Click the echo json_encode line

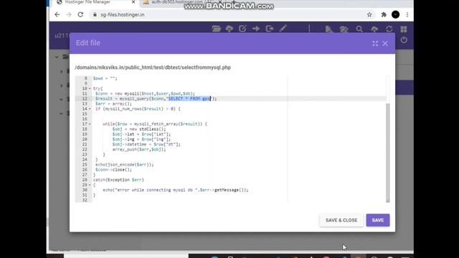coord(124,165)
